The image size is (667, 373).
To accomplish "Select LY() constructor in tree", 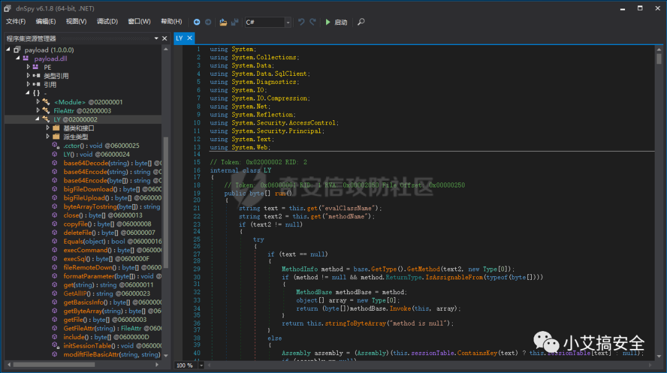I will click(x=96, y=155).
